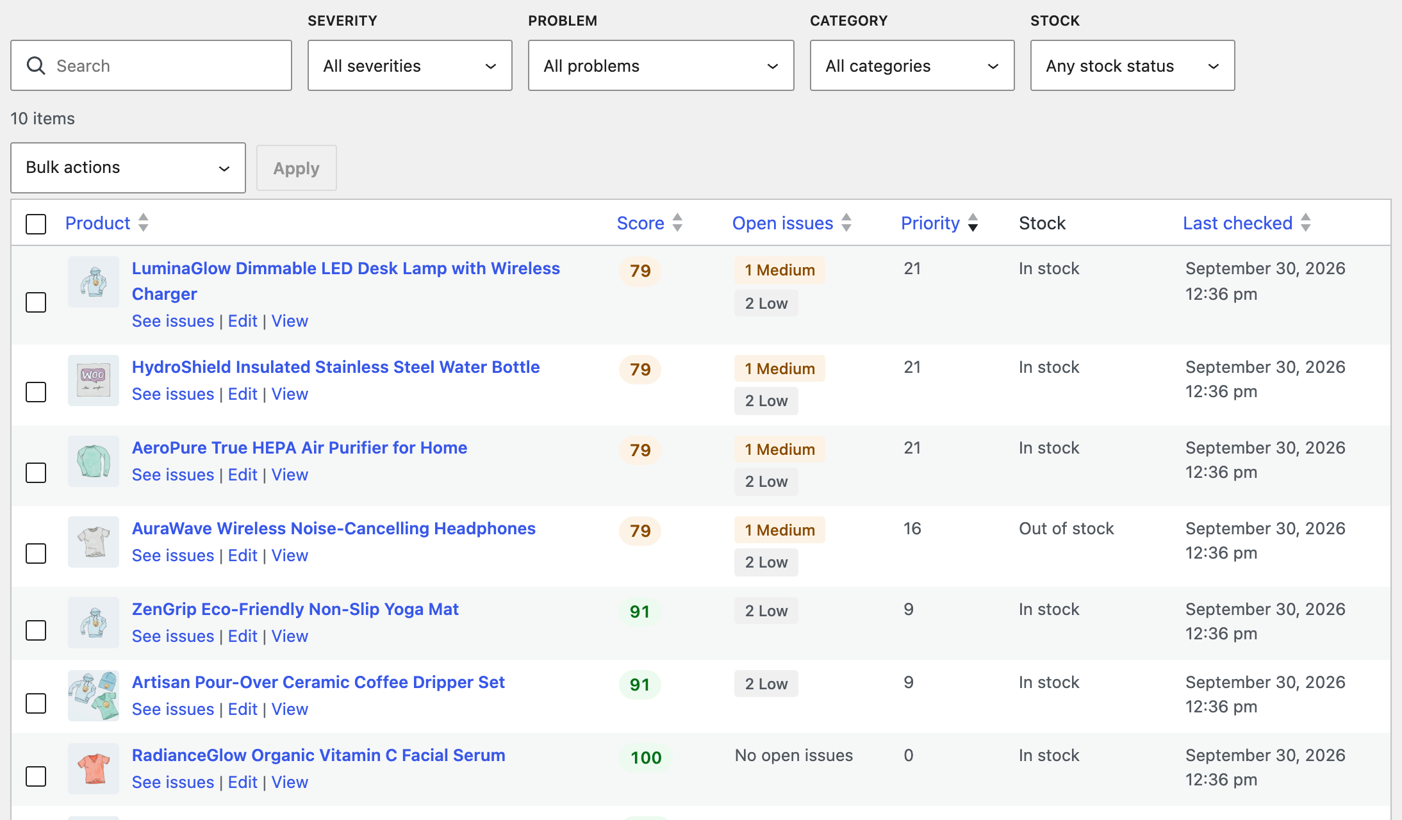Check the LuminaGlow Desk Lamp row
The width and height of the screenshot is (1402, 820).
coord(36,302)
